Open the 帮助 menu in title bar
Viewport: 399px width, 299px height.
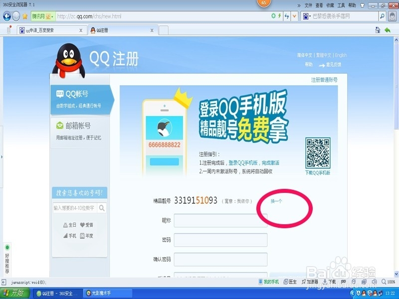(352, 5)
